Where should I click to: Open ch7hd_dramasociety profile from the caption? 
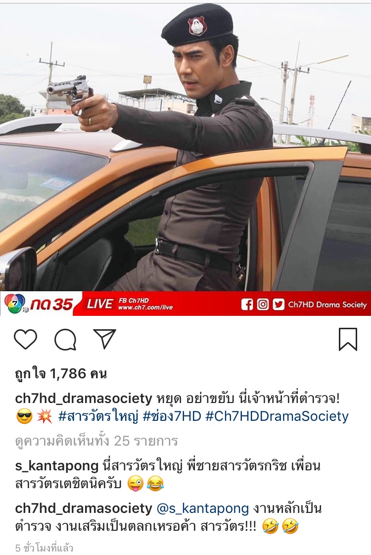pos(84,399)
